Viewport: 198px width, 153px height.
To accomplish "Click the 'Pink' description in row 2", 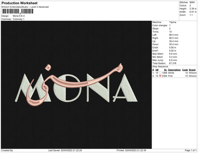I will 170,76.
